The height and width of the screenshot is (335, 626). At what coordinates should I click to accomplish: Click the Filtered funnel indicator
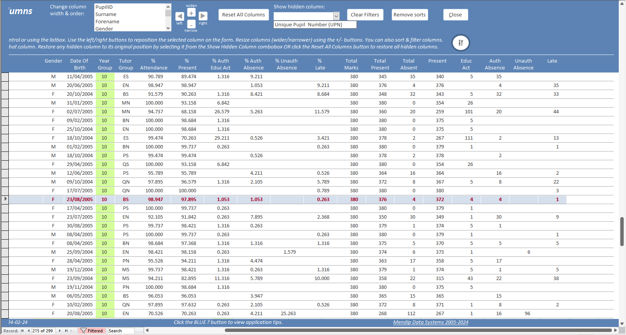click(92, 331)
